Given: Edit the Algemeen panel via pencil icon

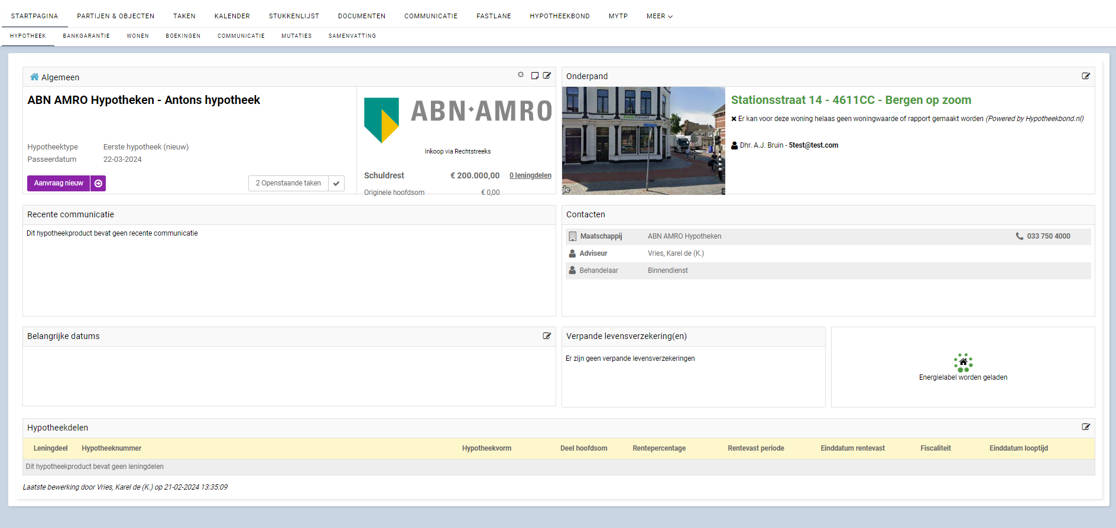Looking at the screenshot, I should click(x=547, y=76).
